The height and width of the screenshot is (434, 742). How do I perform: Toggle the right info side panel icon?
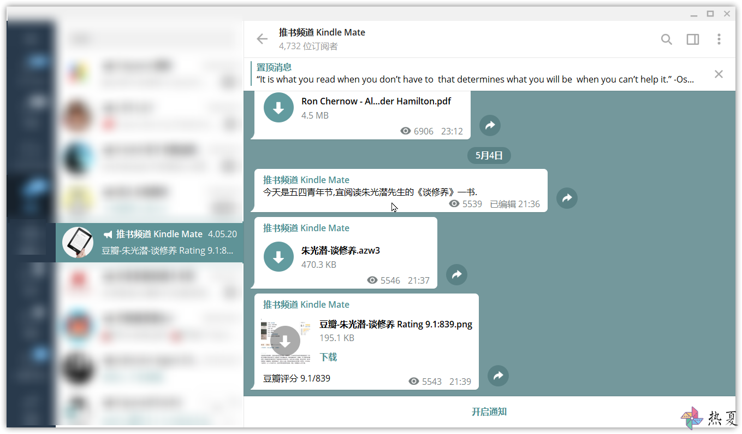click(x=693, y=39)
